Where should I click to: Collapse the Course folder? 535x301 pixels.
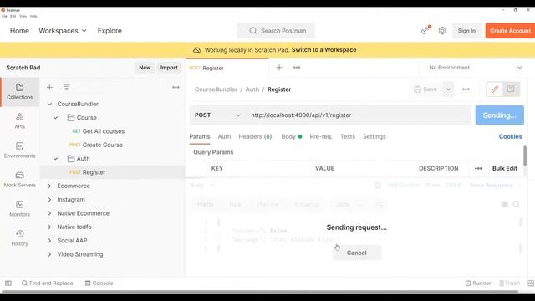[x=56, y=117]
